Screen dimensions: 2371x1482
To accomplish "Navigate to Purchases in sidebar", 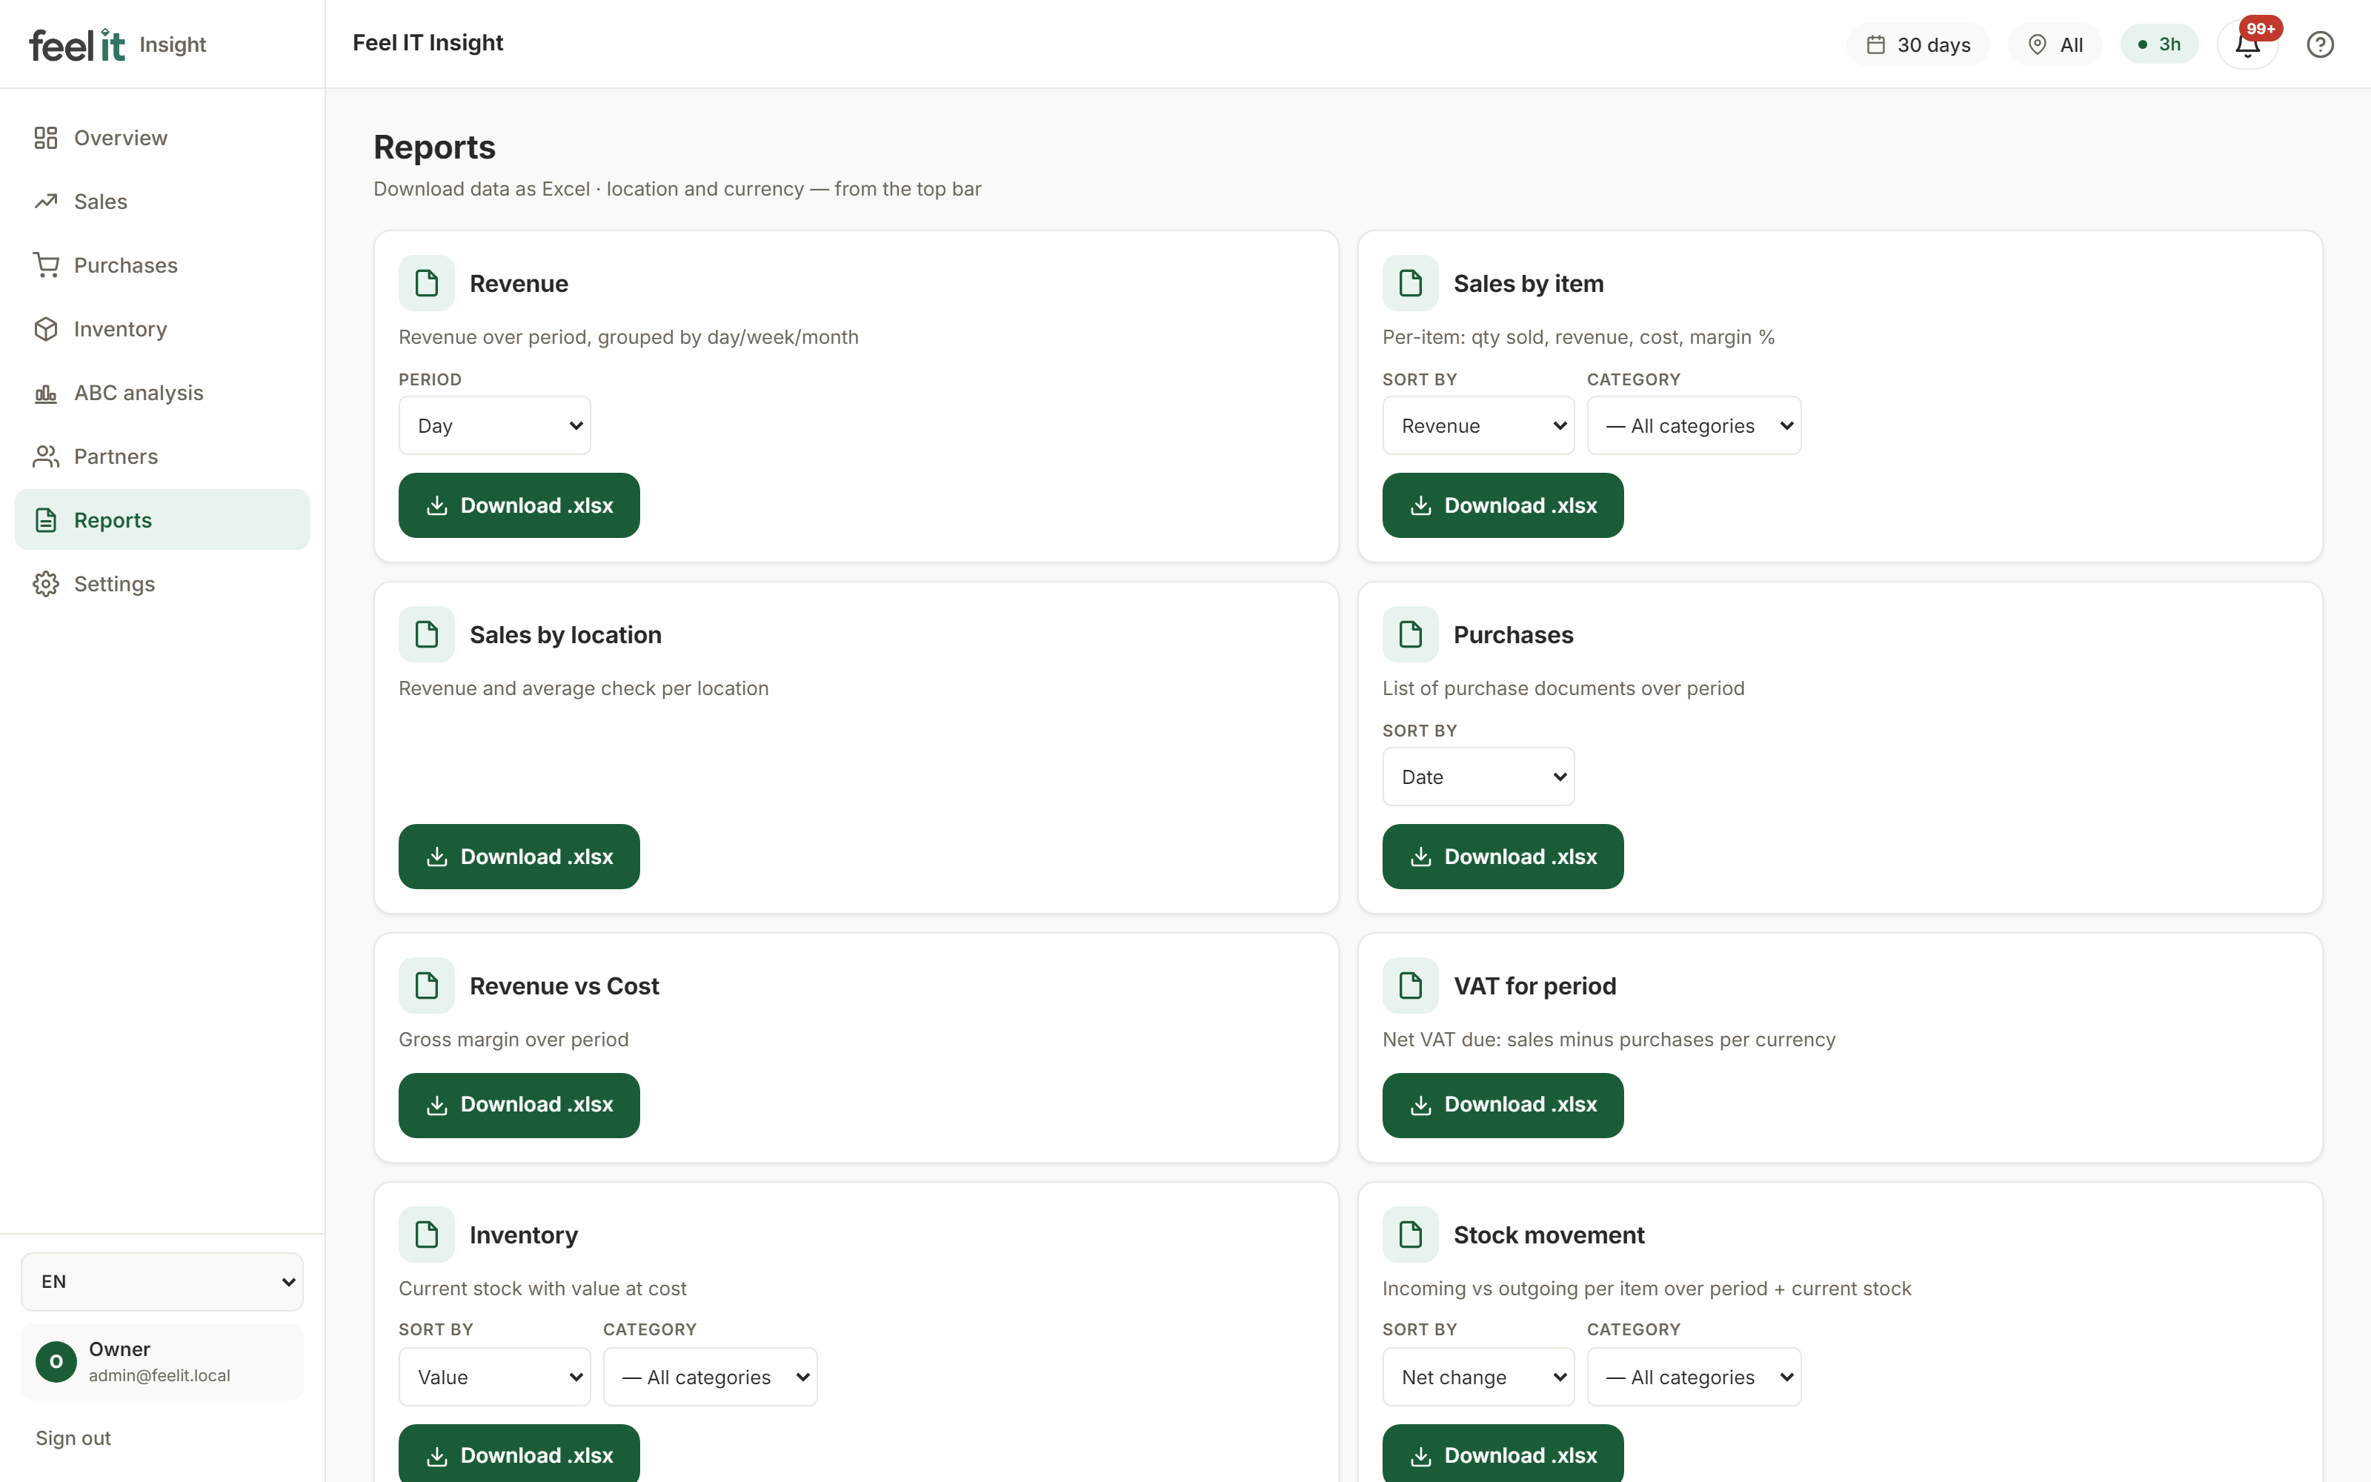I will [x=162, y=265].
